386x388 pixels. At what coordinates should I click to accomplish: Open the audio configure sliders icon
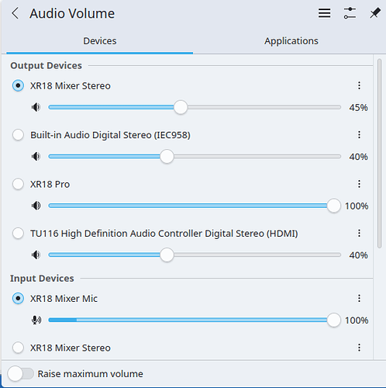point(350,13)
